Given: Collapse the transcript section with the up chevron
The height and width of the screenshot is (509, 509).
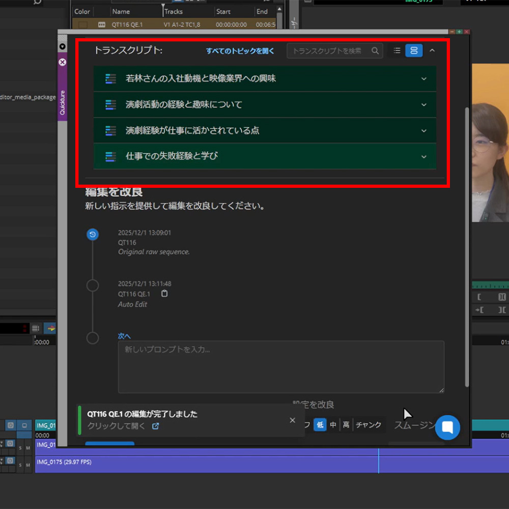Looking at the screenshot, I should (432, 50).
